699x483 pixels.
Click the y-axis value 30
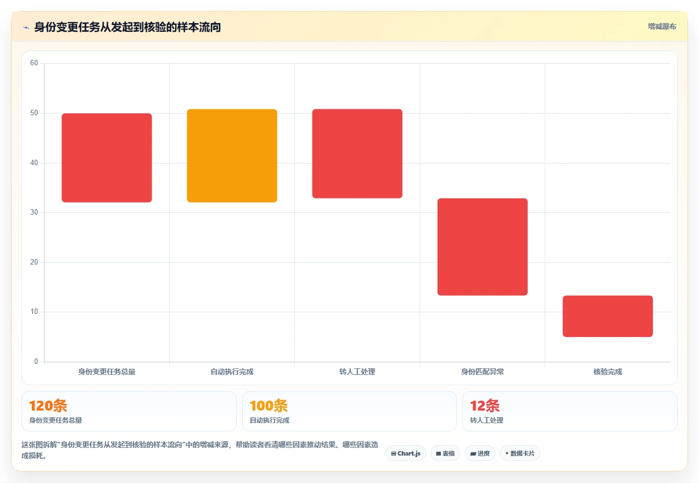click(34, 212)
